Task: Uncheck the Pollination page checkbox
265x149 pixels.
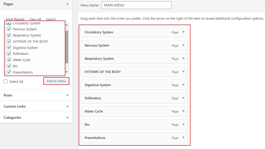Action: [9, 54]
